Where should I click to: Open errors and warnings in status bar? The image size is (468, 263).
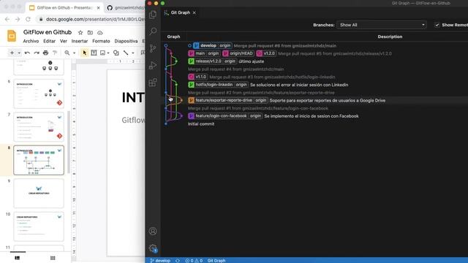pos(194,260)
